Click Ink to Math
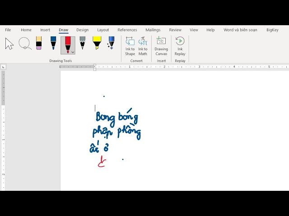 point(143,46)
